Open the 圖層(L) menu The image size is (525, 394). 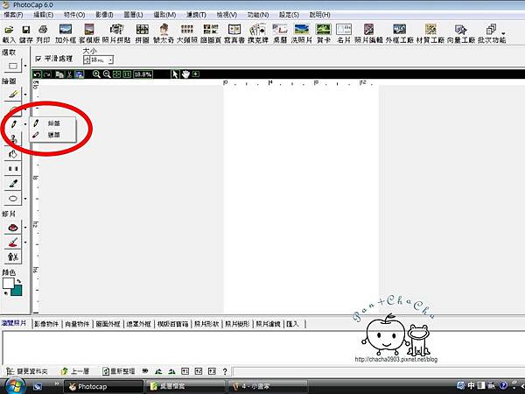(x=133, y=15)
